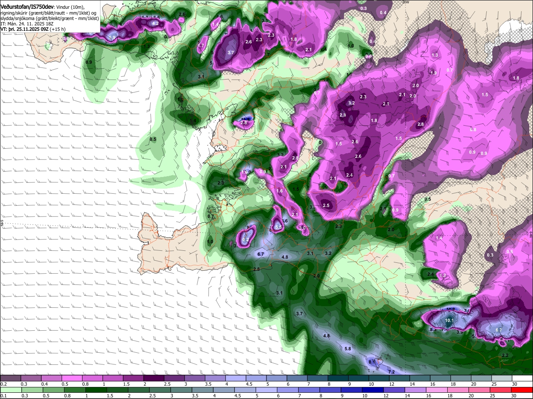Viewport: 533px width, 399px height.
Task: Click the 1.2 snowfall value on the map
Action: (x=443, y=276)
